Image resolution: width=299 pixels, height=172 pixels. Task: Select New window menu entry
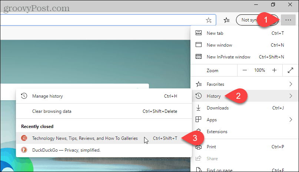219,45
